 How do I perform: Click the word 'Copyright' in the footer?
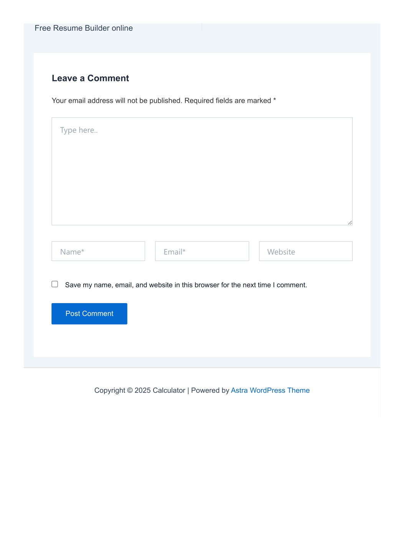[110, 390]
